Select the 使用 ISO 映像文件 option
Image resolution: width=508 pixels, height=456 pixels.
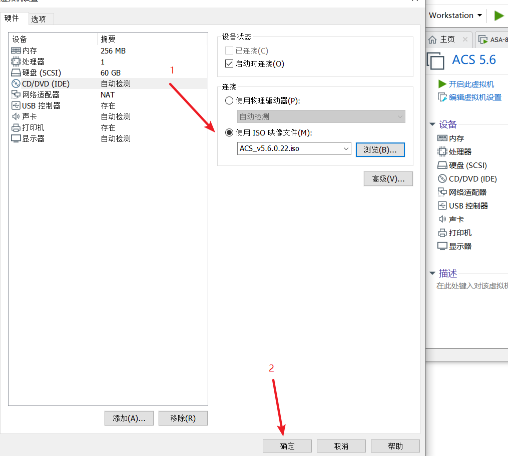[x=229, y=132]
